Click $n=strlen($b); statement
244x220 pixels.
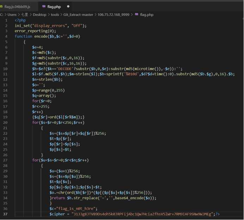[47, 80]
